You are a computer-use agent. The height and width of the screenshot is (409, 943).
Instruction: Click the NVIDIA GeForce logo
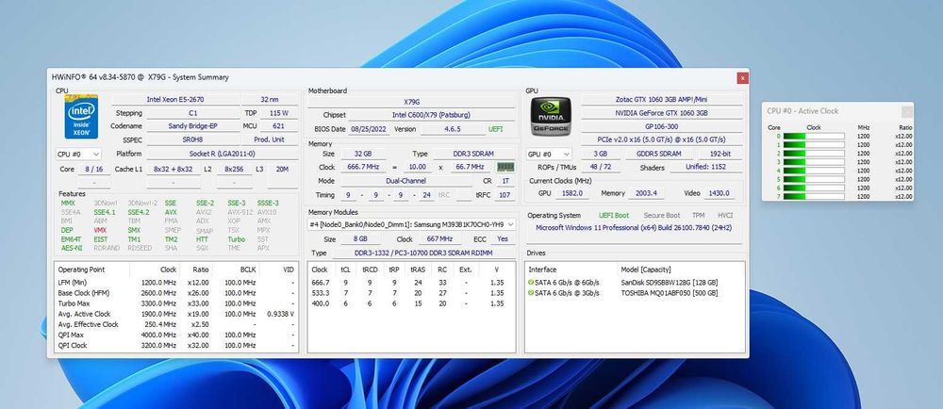pyautogui.click(x=551, y=117)
